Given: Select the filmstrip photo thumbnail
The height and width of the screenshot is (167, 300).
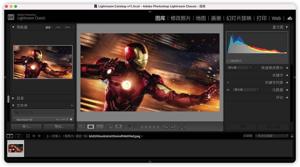Looking at the screenshot, I should 16,148.
